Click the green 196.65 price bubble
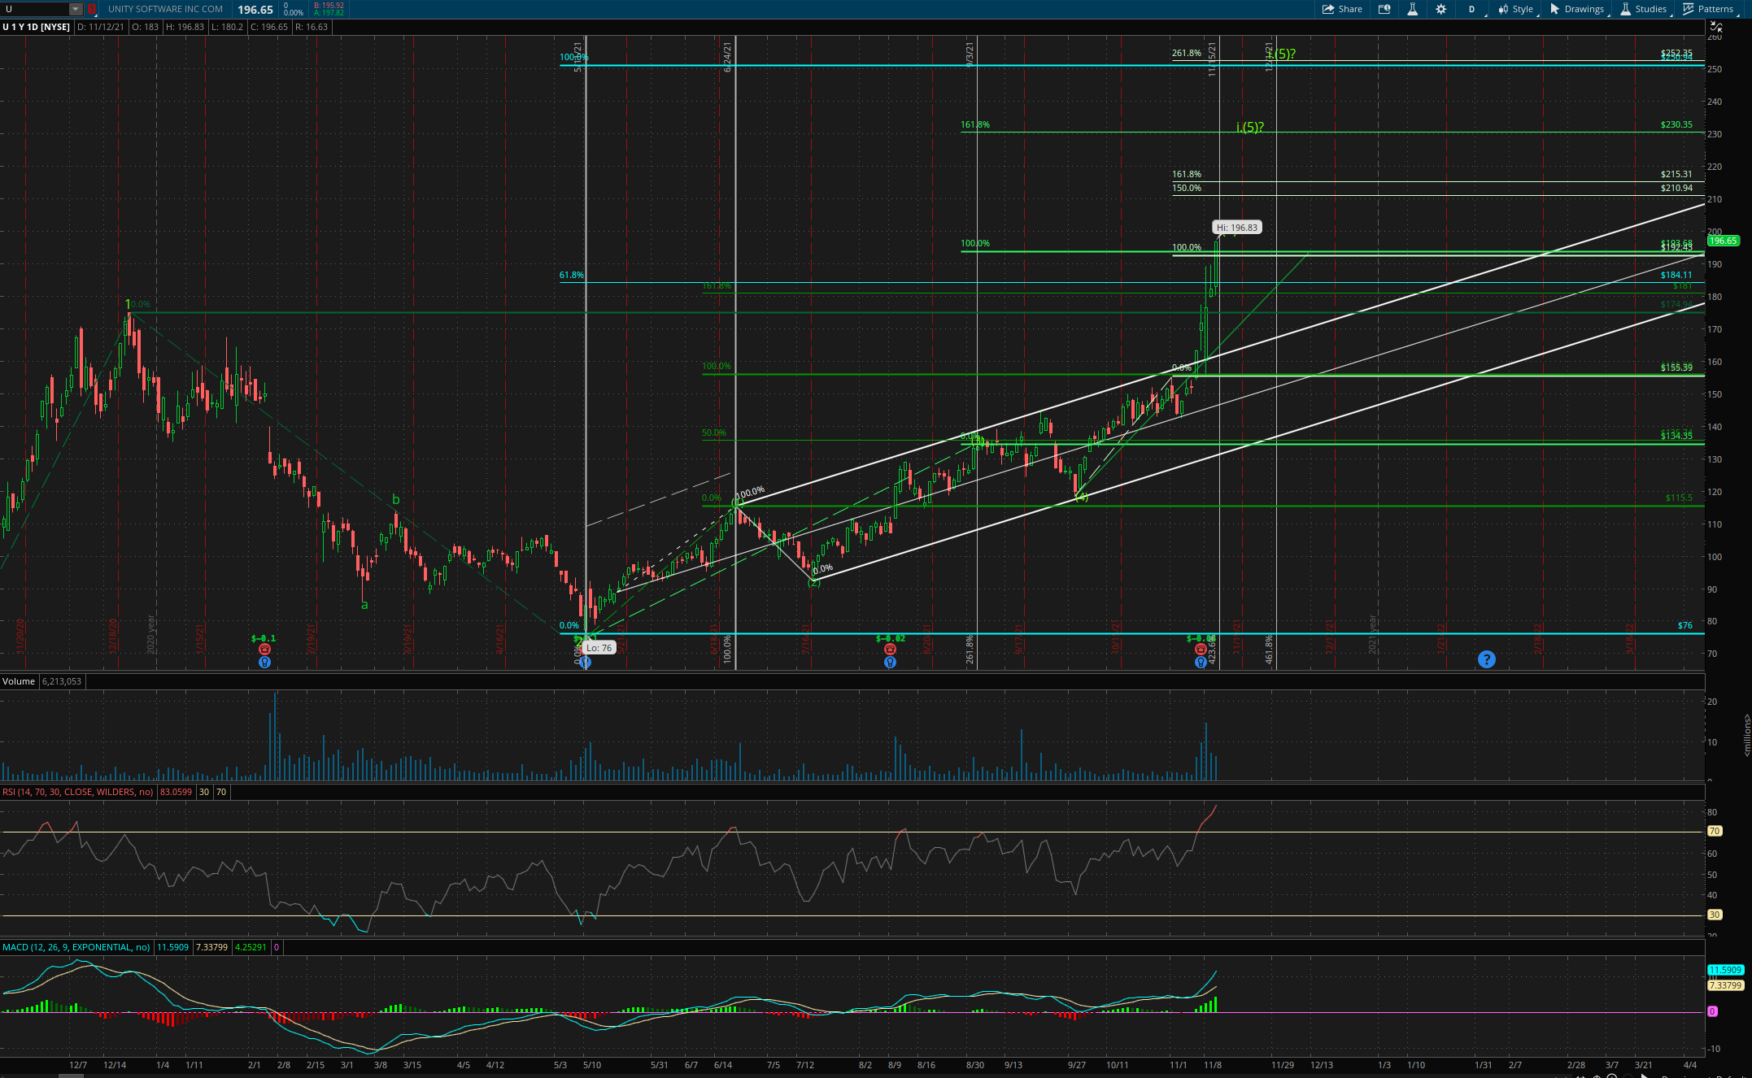The height and width of the screenshot is (1078, 1752). pos(1723,241)
